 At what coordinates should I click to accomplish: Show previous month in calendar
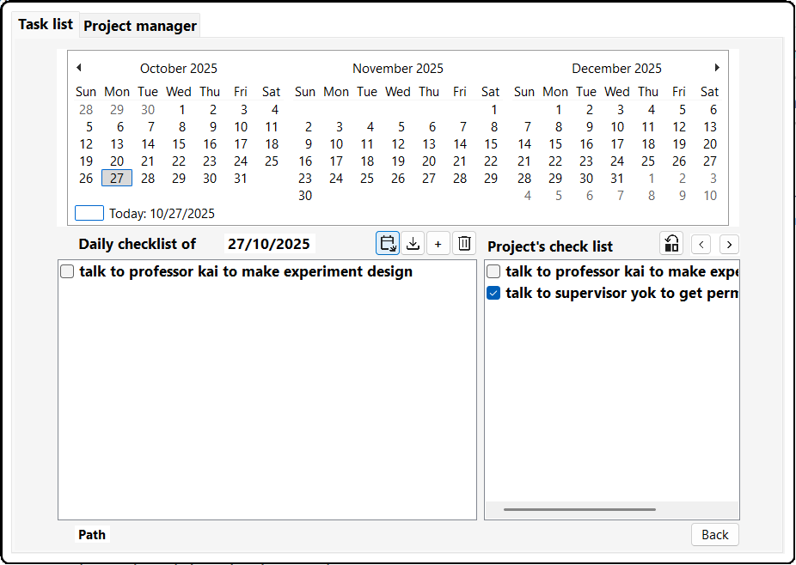[x=79, y=68]
